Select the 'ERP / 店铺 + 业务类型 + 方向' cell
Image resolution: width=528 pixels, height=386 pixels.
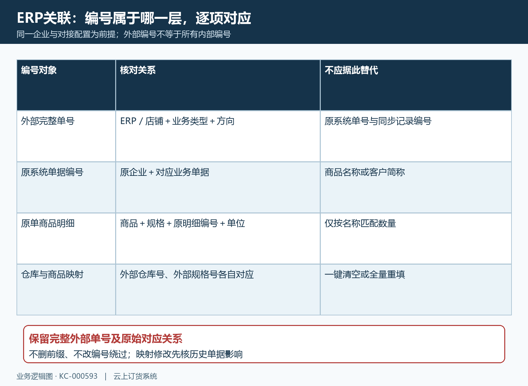coord(218,136)
